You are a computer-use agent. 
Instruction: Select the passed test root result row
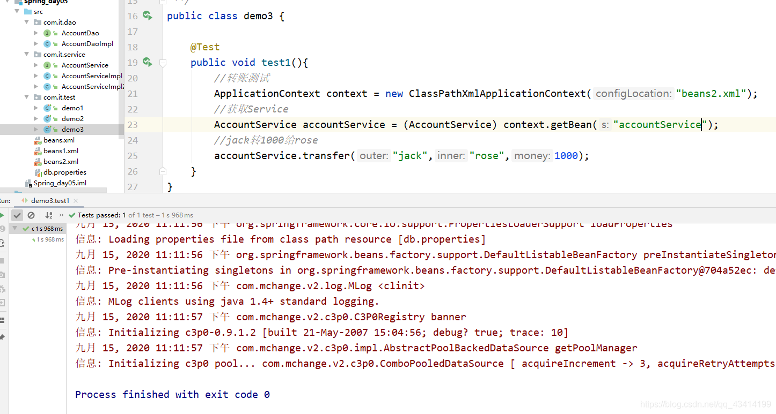point(38,229)
